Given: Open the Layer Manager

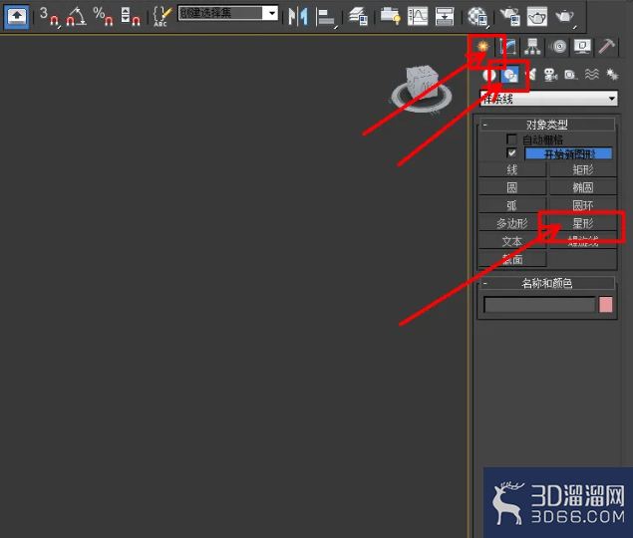Looking at the screenshot, I should click(x=359, y=17).
